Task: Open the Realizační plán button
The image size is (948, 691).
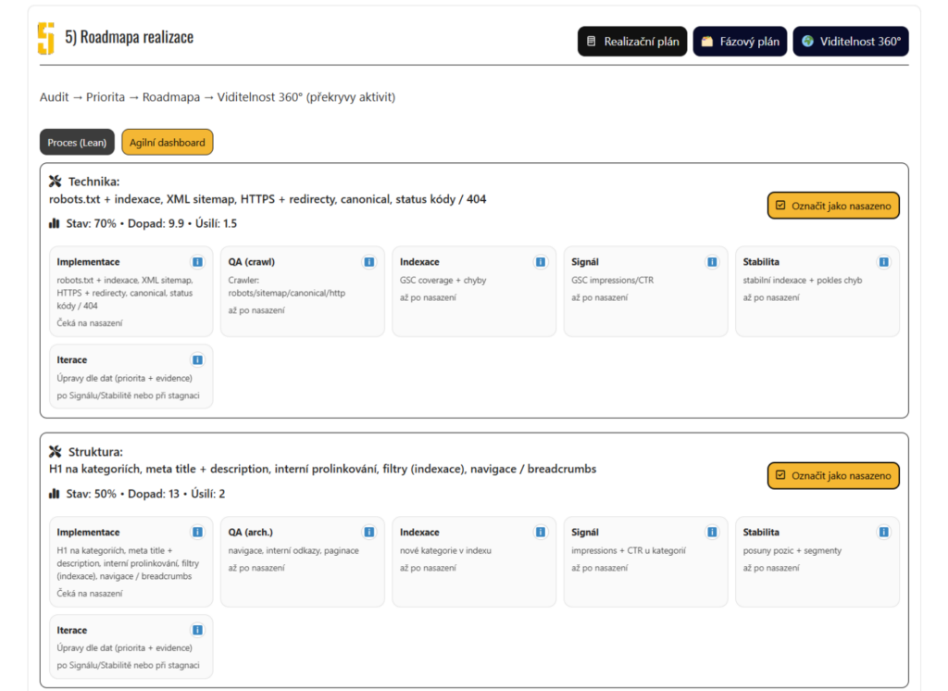Action: [632, 42]
